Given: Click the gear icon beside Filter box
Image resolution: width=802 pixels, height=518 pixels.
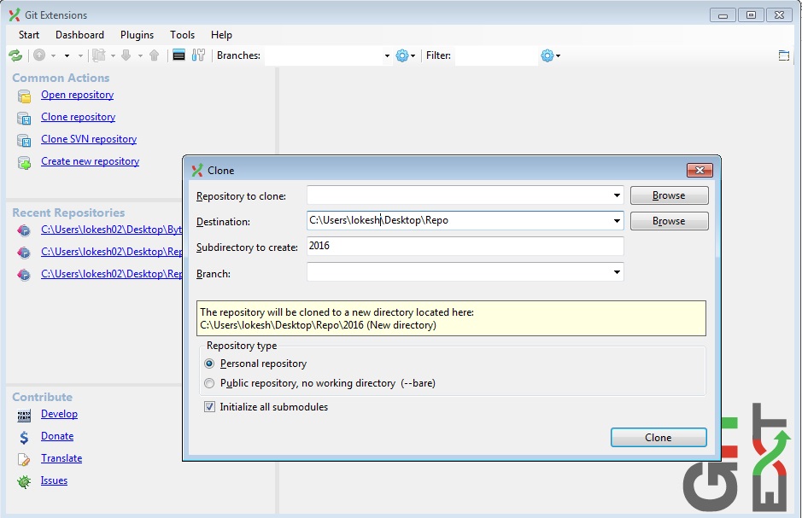Looking at the screenshot, I should tap(547, 55).
